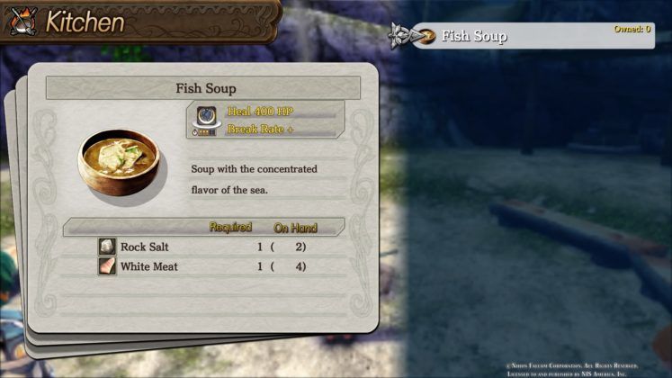Click the White Meat ingredient icon
Screen dimensions: 672x378
[107, 266]
